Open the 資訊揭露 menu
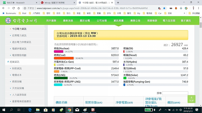The image size is (202, 113). pyautogui.click(x=119, y=21)
